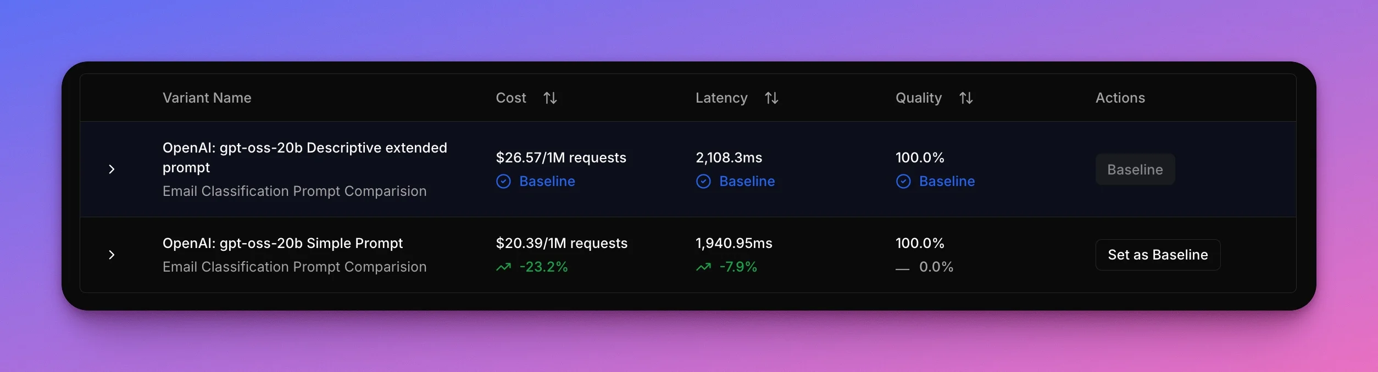Click the Cost column header label
The width and height of the screenshot is (1378, 372).
(510, 98)
